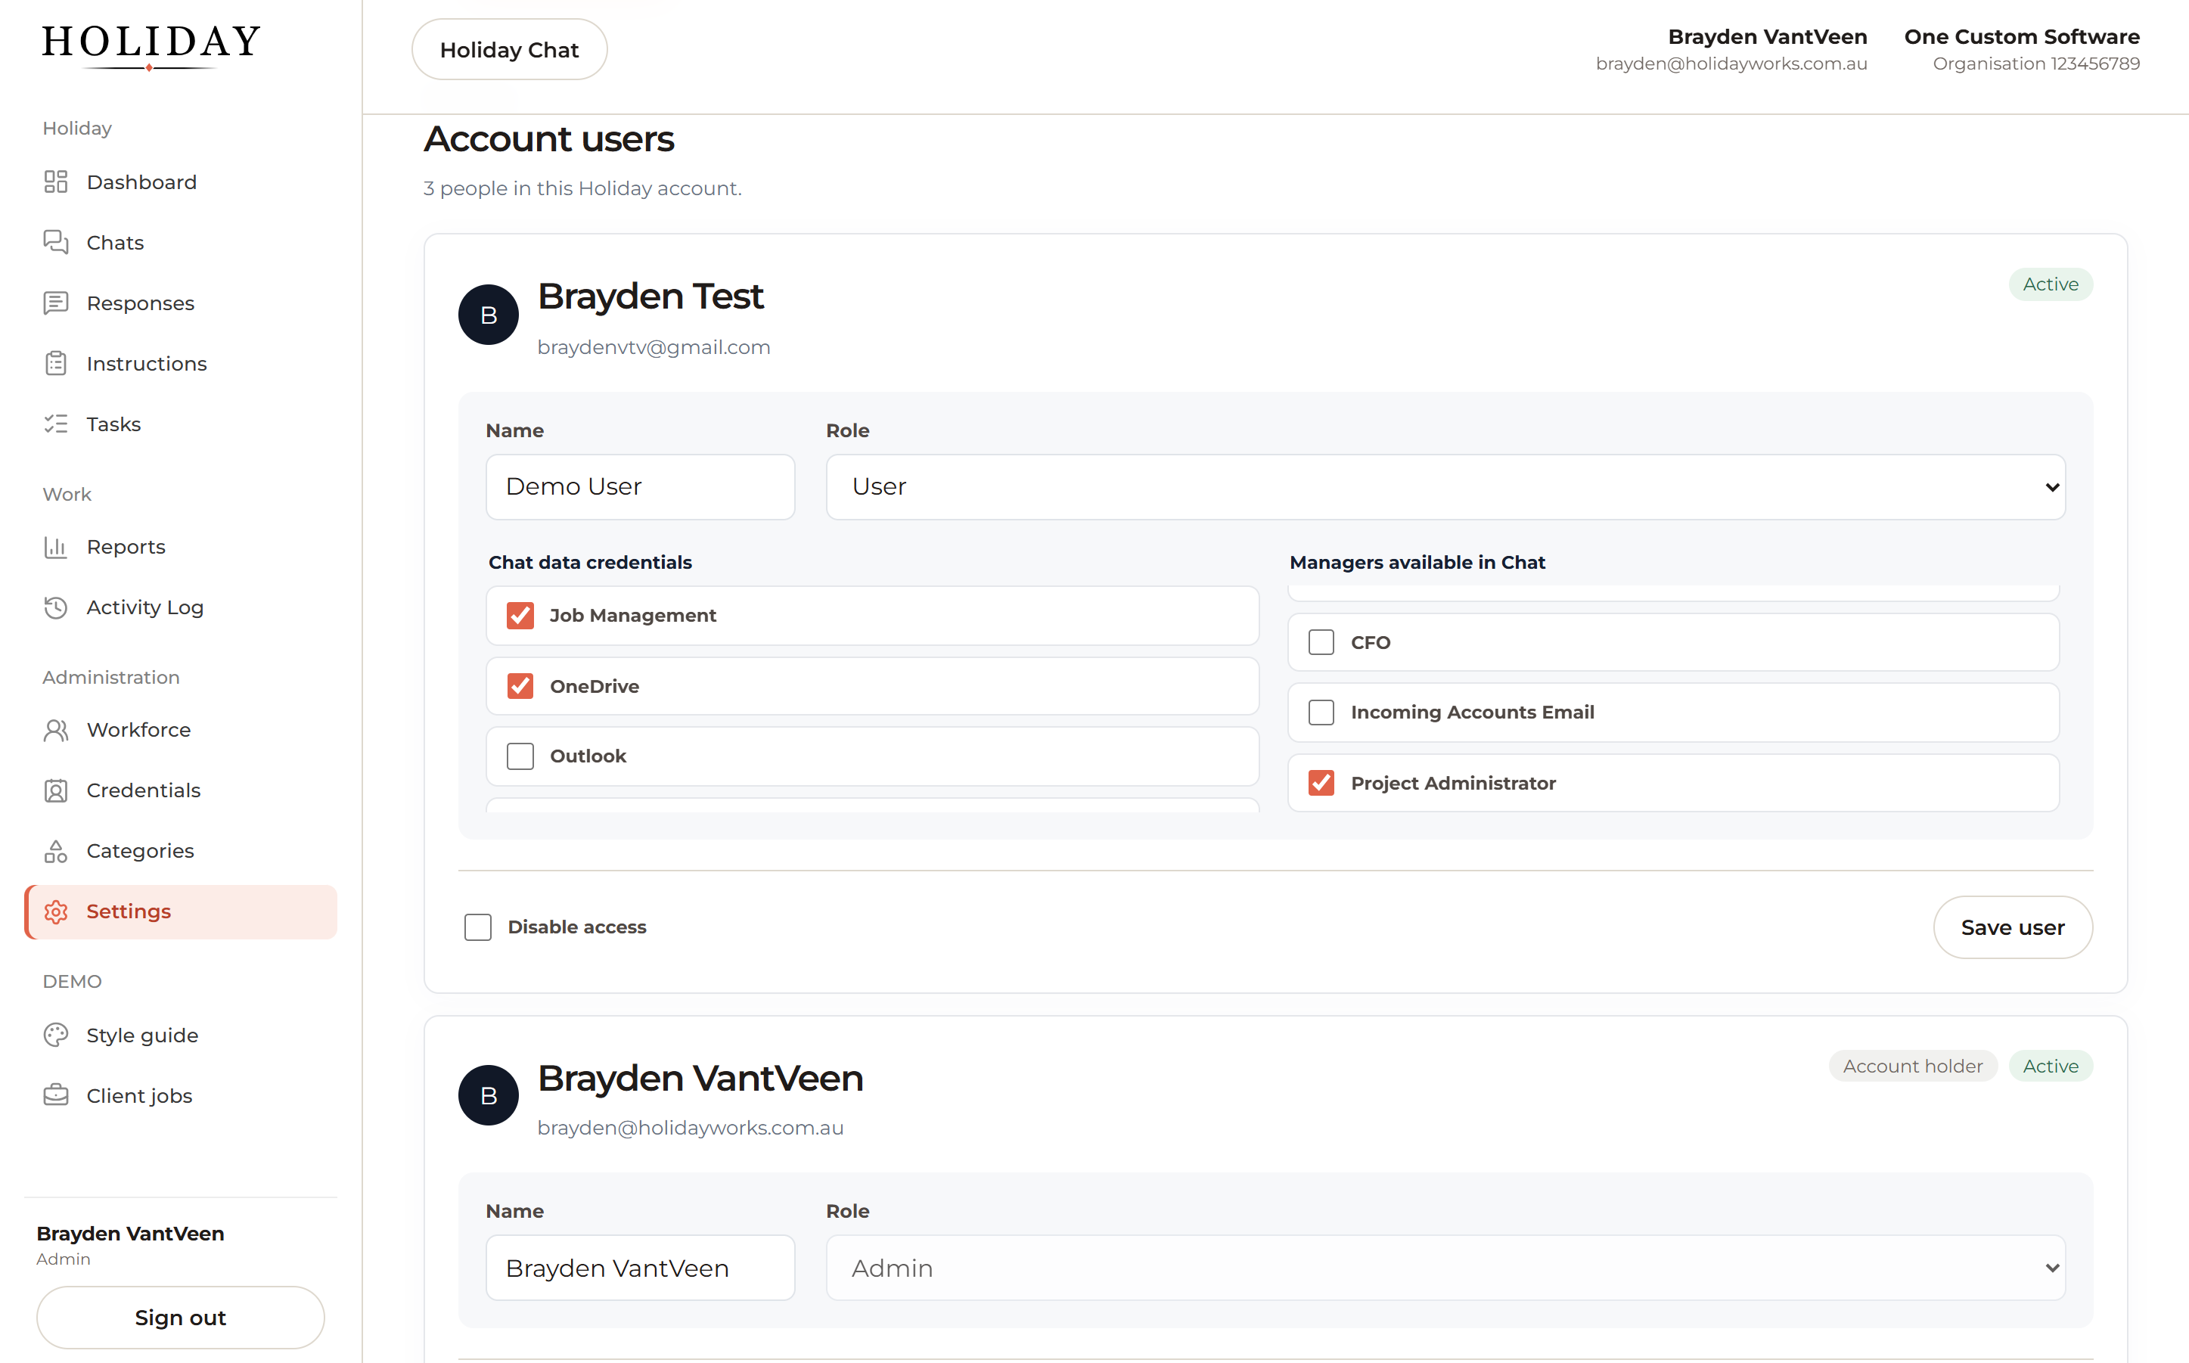The width and height of the screenshot is (2189, 1363).
Task: Click Save user for Brayden Test
Action: [x=2012, y=927]
